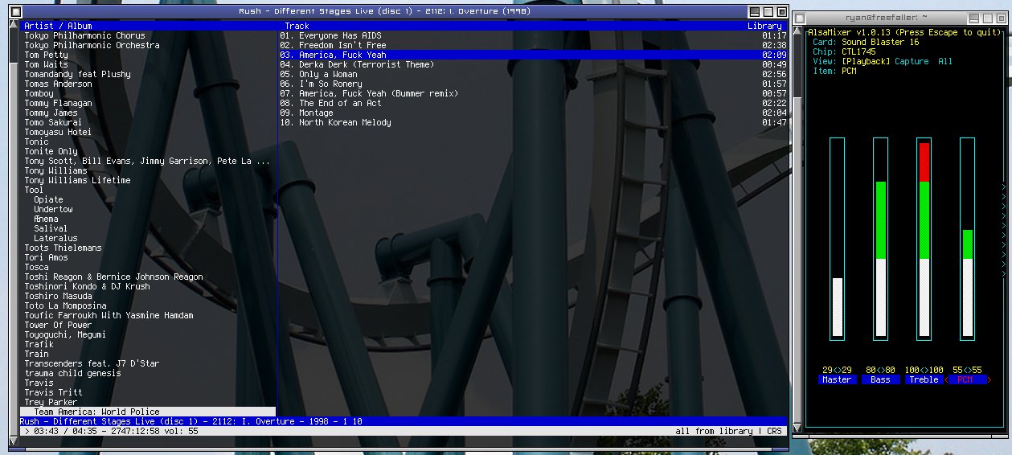
Task: Select the Opiate album under Tool
Action: pos(48,199)
